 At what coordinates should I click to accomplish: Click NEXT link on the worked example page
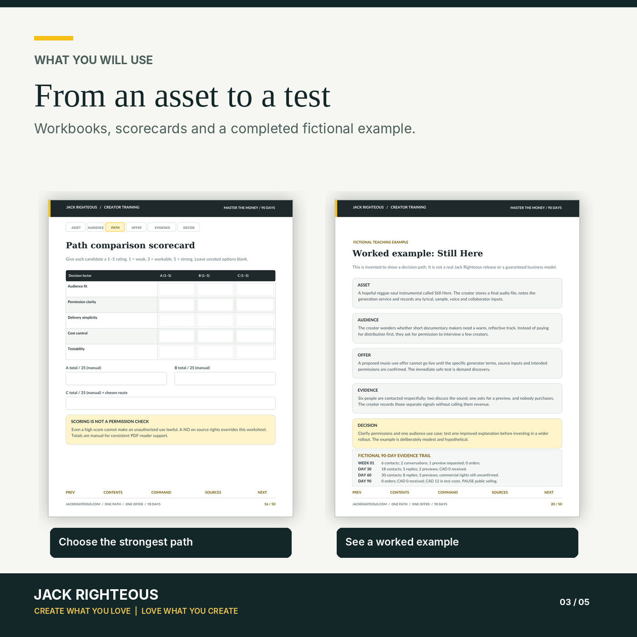click(x=549, y=492)
